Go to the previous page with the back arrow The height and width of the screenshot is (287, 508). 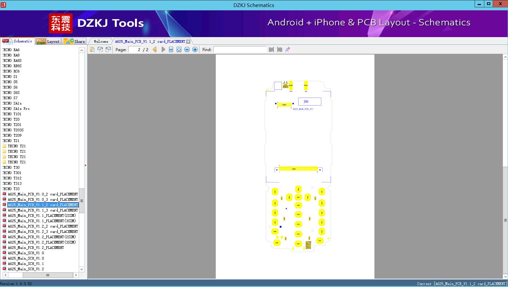[154, 49]
